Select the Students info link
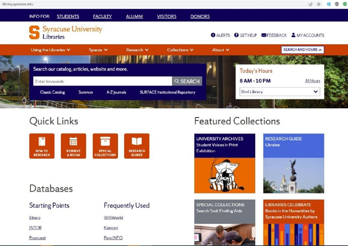 pyautogui.click(x=68, y=16)
